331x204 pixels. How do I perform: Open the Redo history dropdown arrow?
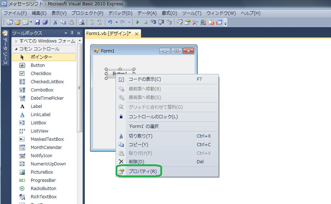[129, 22]
